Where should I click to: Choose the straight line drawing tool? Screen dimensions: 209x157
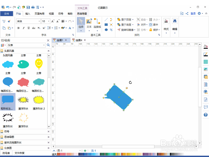(x=106, y=20)
